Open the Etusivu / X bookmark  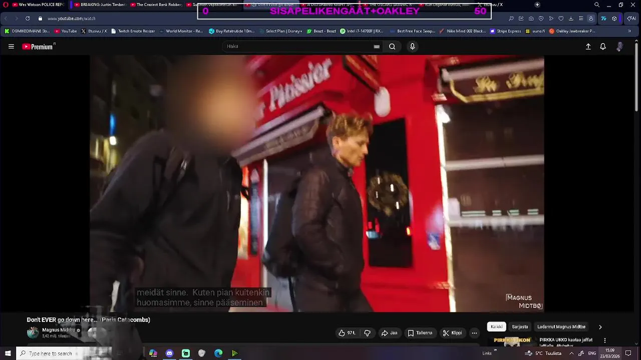point(94,31)
